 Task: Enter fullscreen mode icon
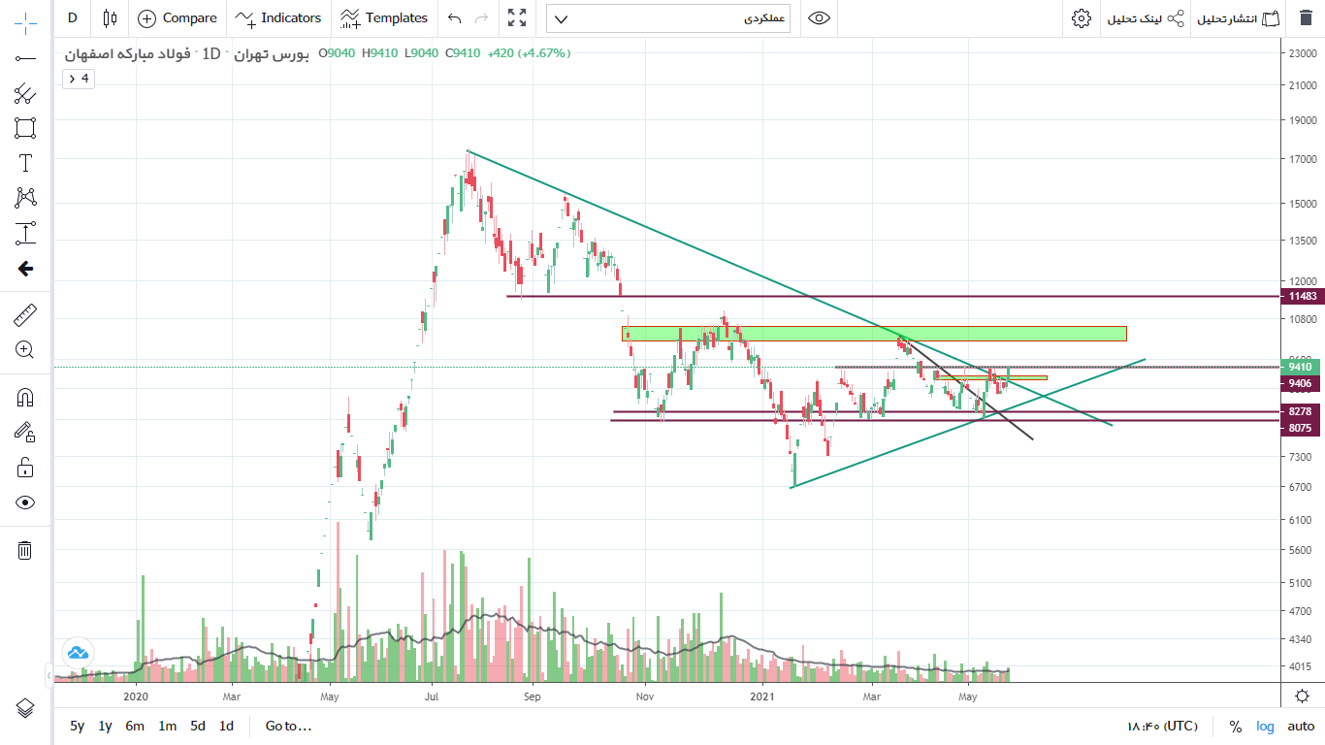(517, 18)
